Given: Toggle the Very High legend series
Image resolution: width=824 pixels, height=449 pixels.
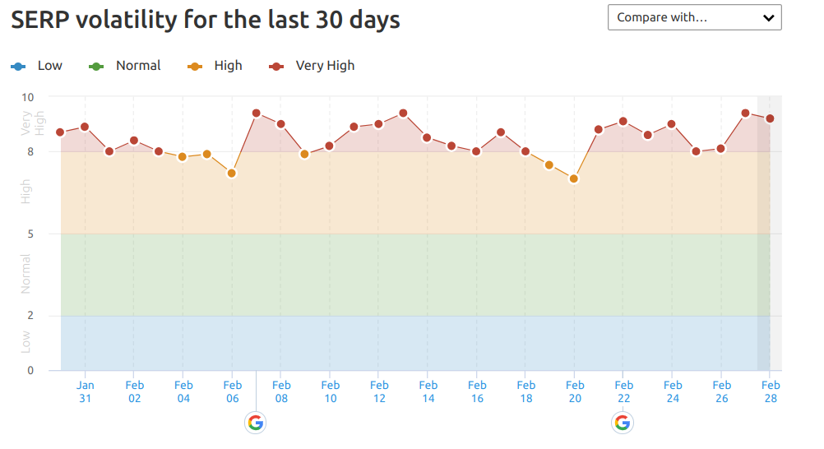Looking at the screenshot, I should point(312,66).
